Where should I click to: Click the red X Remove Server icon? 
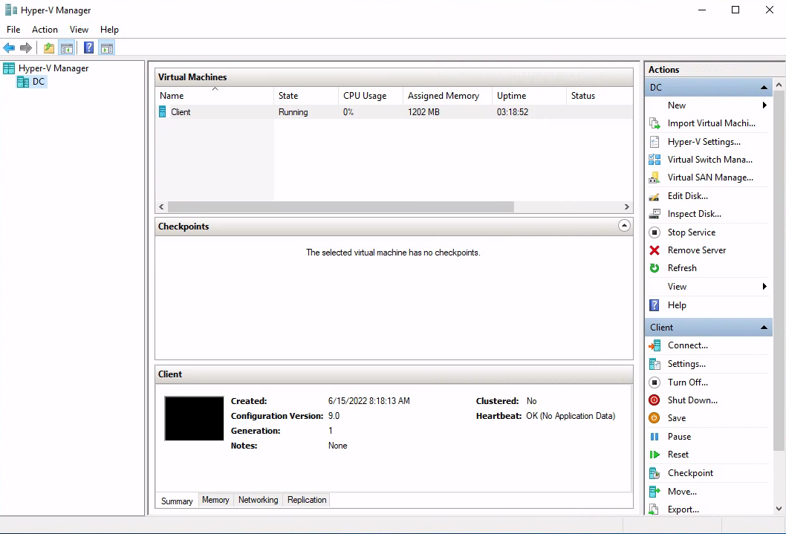[x=655, y=250]
